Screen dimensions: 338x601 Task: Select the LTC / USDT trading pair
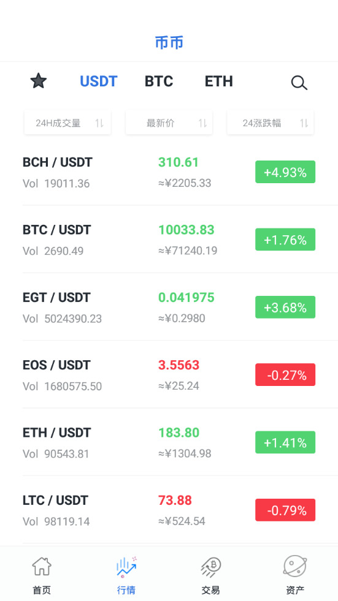[x=169, y=510]
